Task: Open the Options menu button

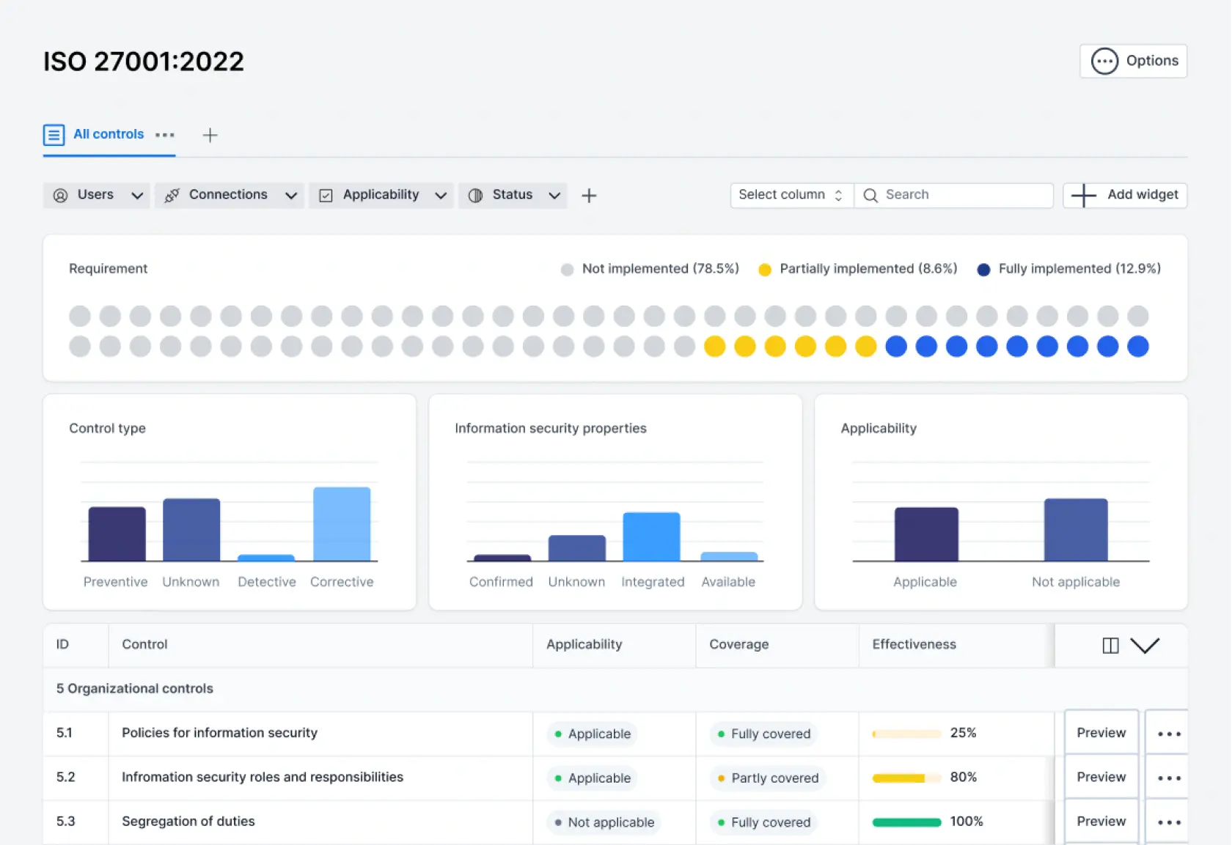Action: click(1133, 61)
